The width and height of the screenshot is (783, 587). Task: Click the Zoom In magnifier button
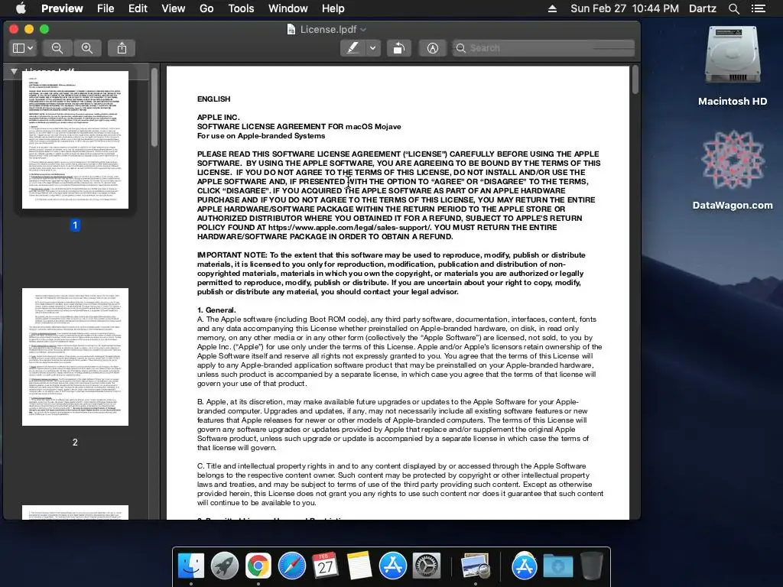(x=87, y=48)
